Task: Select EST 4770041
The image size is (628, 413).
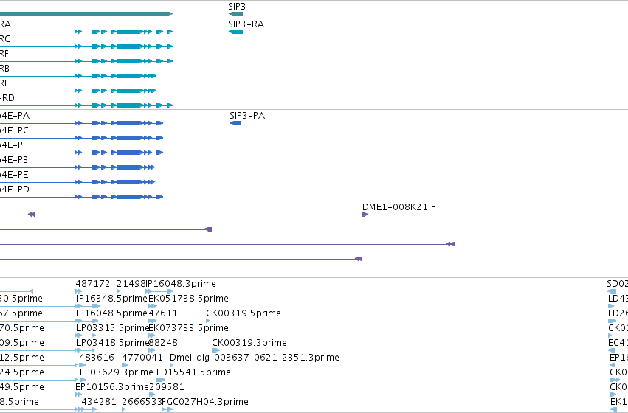Action: pyautogui.click(x=142, y=358)
